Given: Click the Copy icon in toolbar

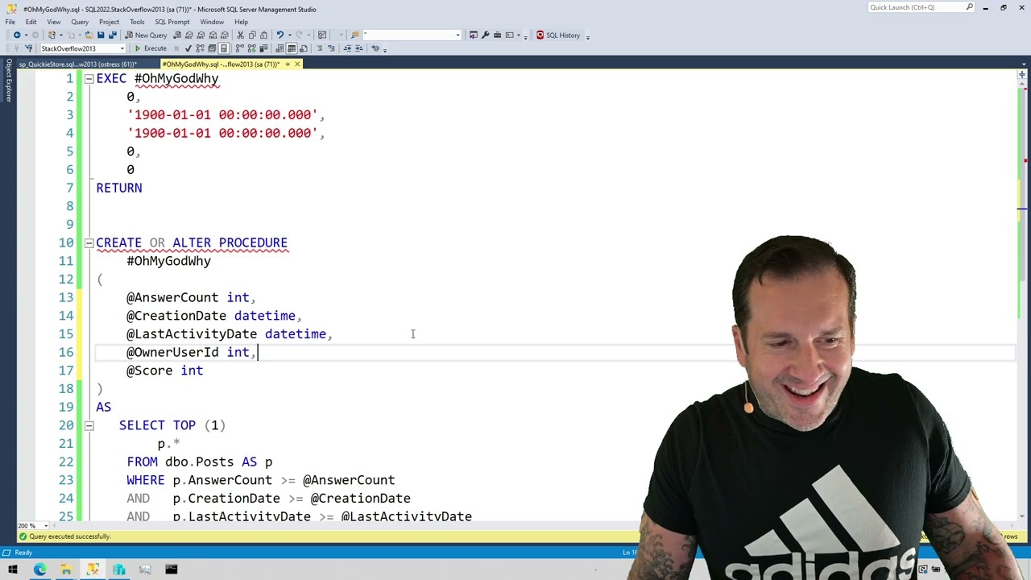Looking at the screenshot, I should point(252,35).
